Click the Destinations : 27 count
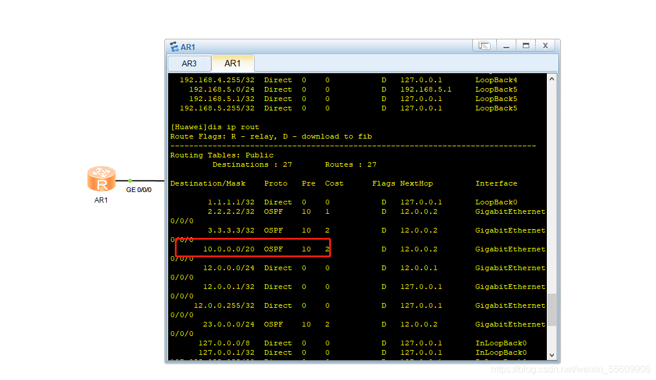Viewport: 656px width, 380px height. [252, 164]
